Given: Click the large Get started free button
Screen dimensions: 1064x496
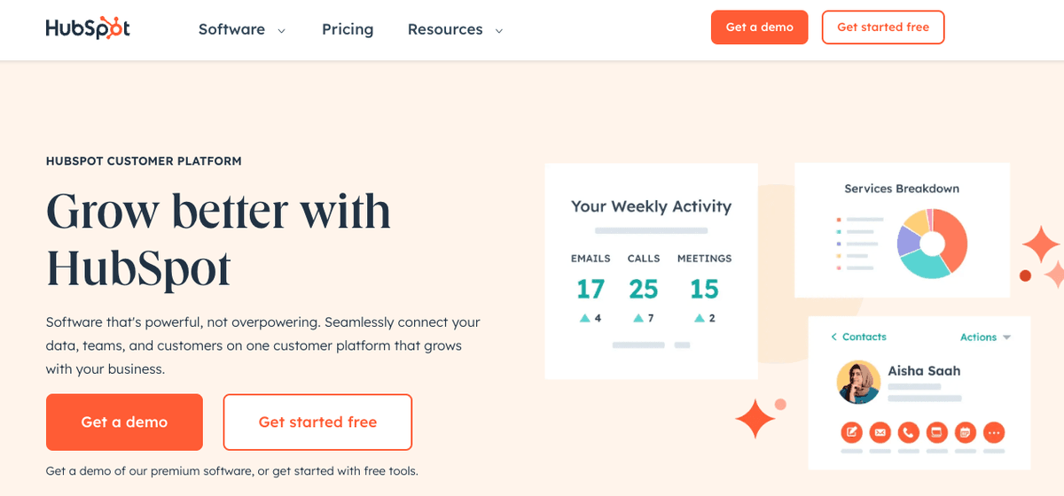Looking at the screenshot, I should 317,422.
